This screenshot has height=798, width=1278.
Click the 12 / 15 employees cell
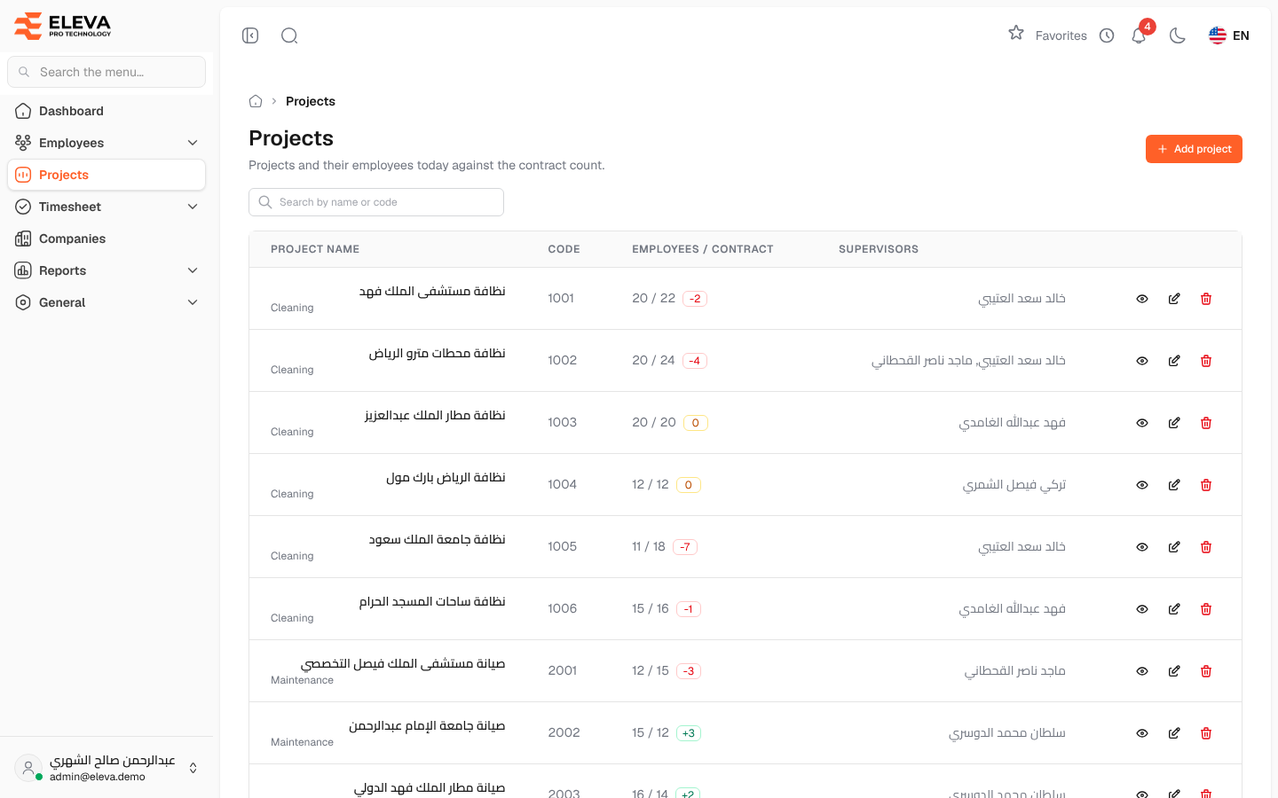click(651, 670)
